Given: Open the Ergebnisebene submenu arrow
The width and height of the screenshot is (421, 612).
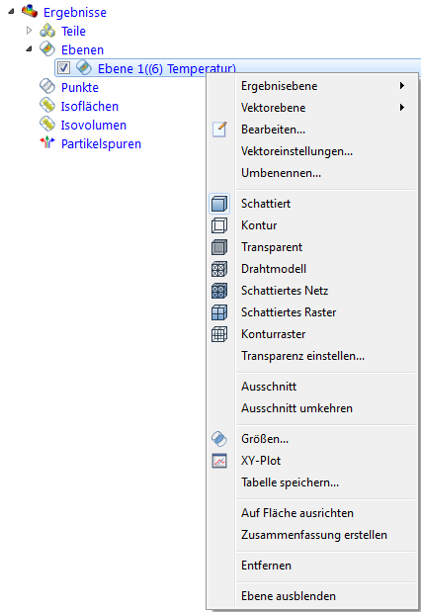Looking at the screenshot, I should tap(402, 85).
